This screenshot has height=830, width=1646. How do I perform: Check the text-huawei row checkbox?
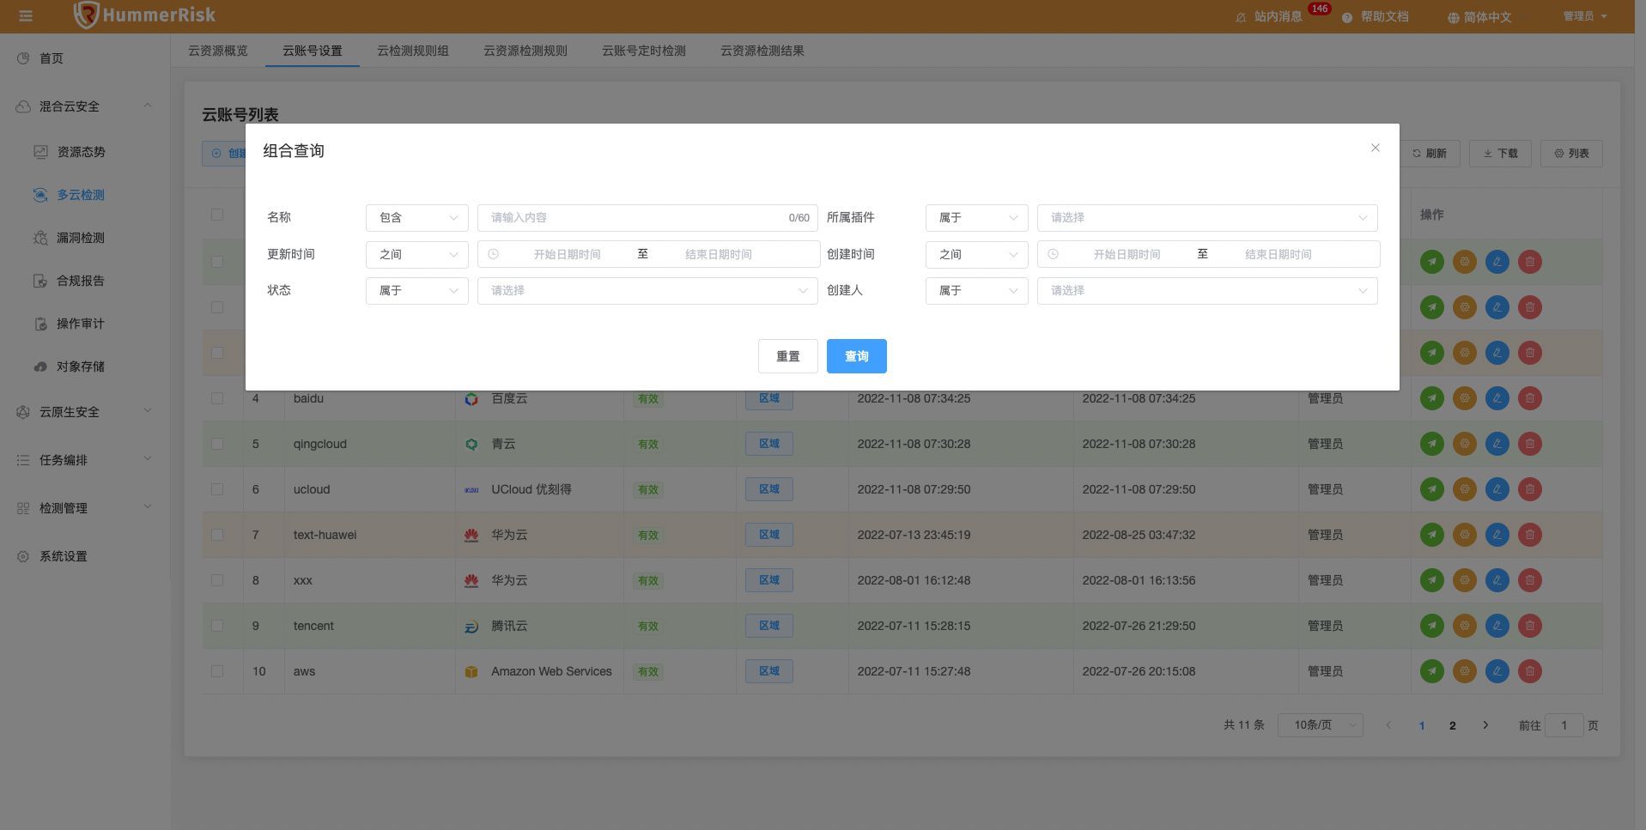coord(217,535)
